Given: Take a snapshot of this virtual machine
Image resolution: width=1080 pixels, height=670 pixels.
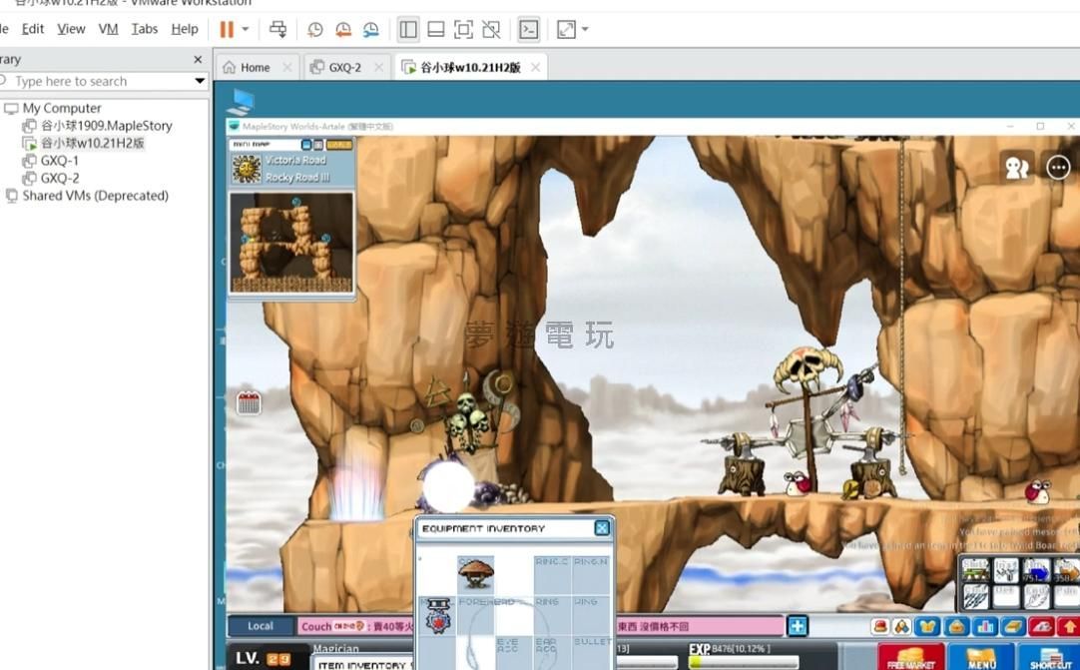Looking at the screenshot, I should click(315, 30).
